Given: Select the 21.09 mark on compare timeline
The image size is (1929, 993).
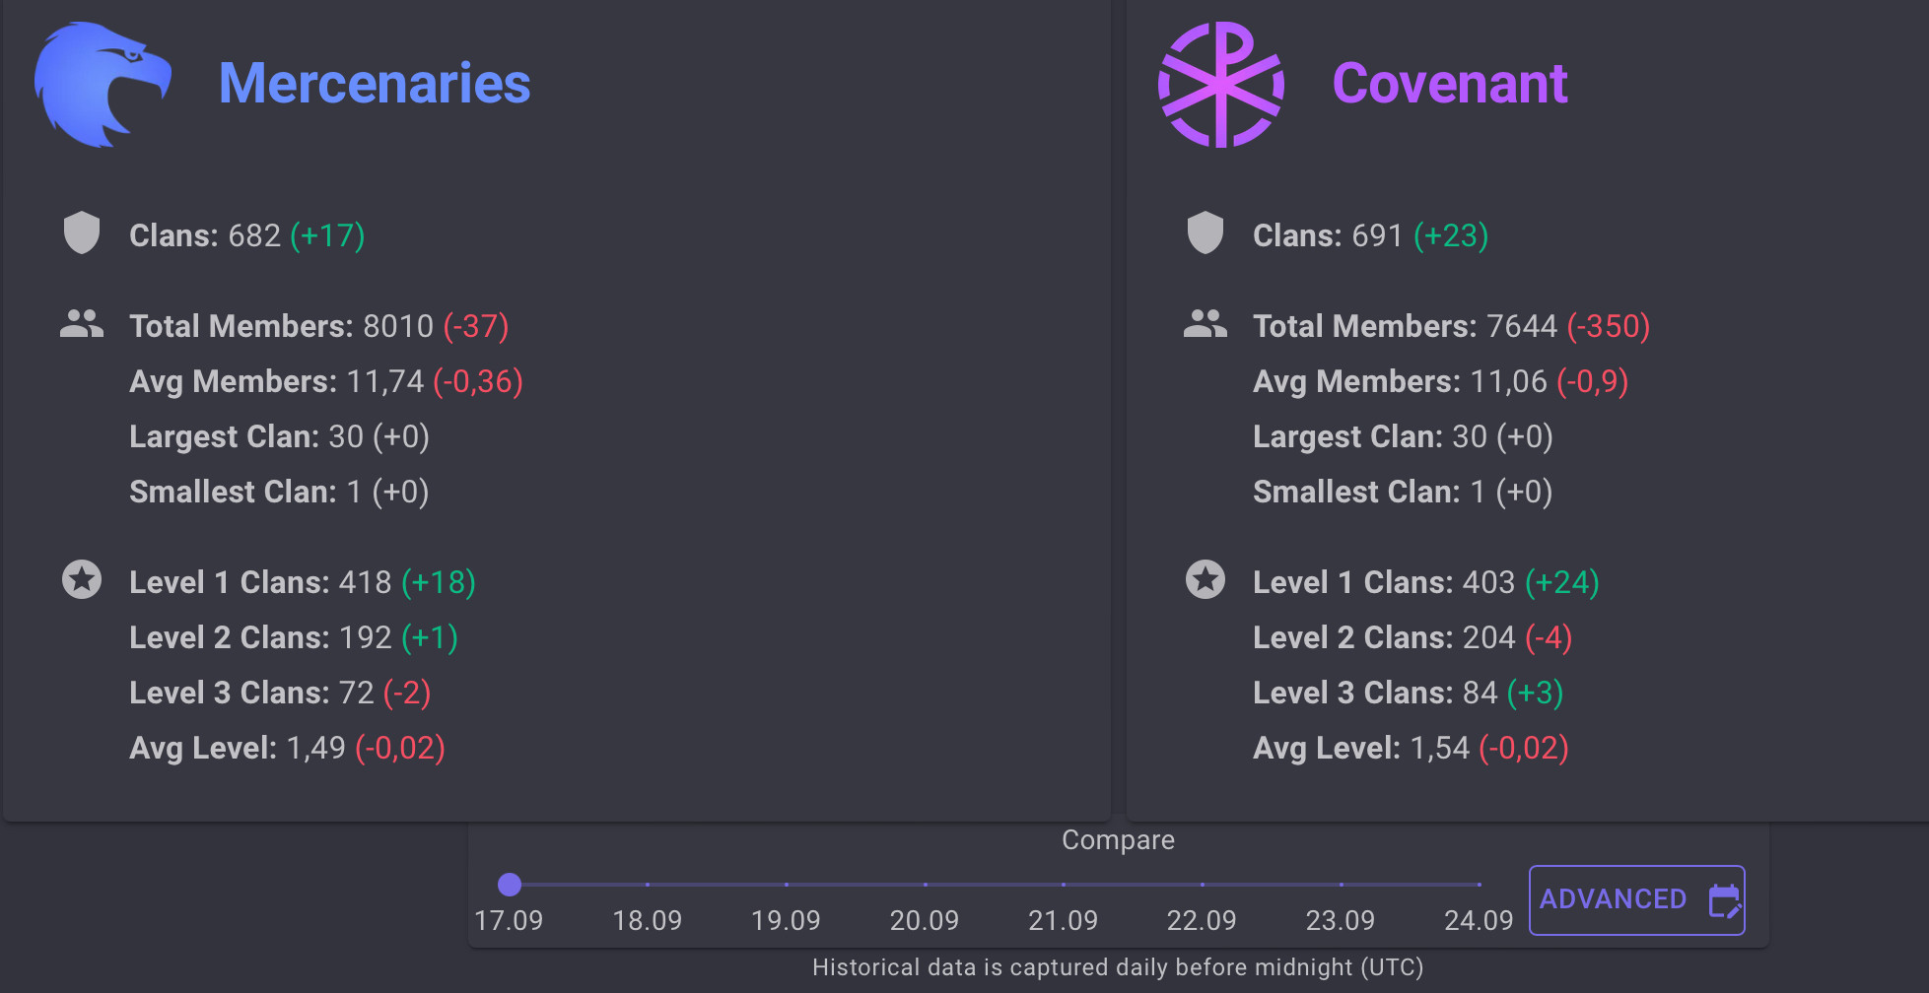Looking at the screenshot, I should [x=1063, y=885].
